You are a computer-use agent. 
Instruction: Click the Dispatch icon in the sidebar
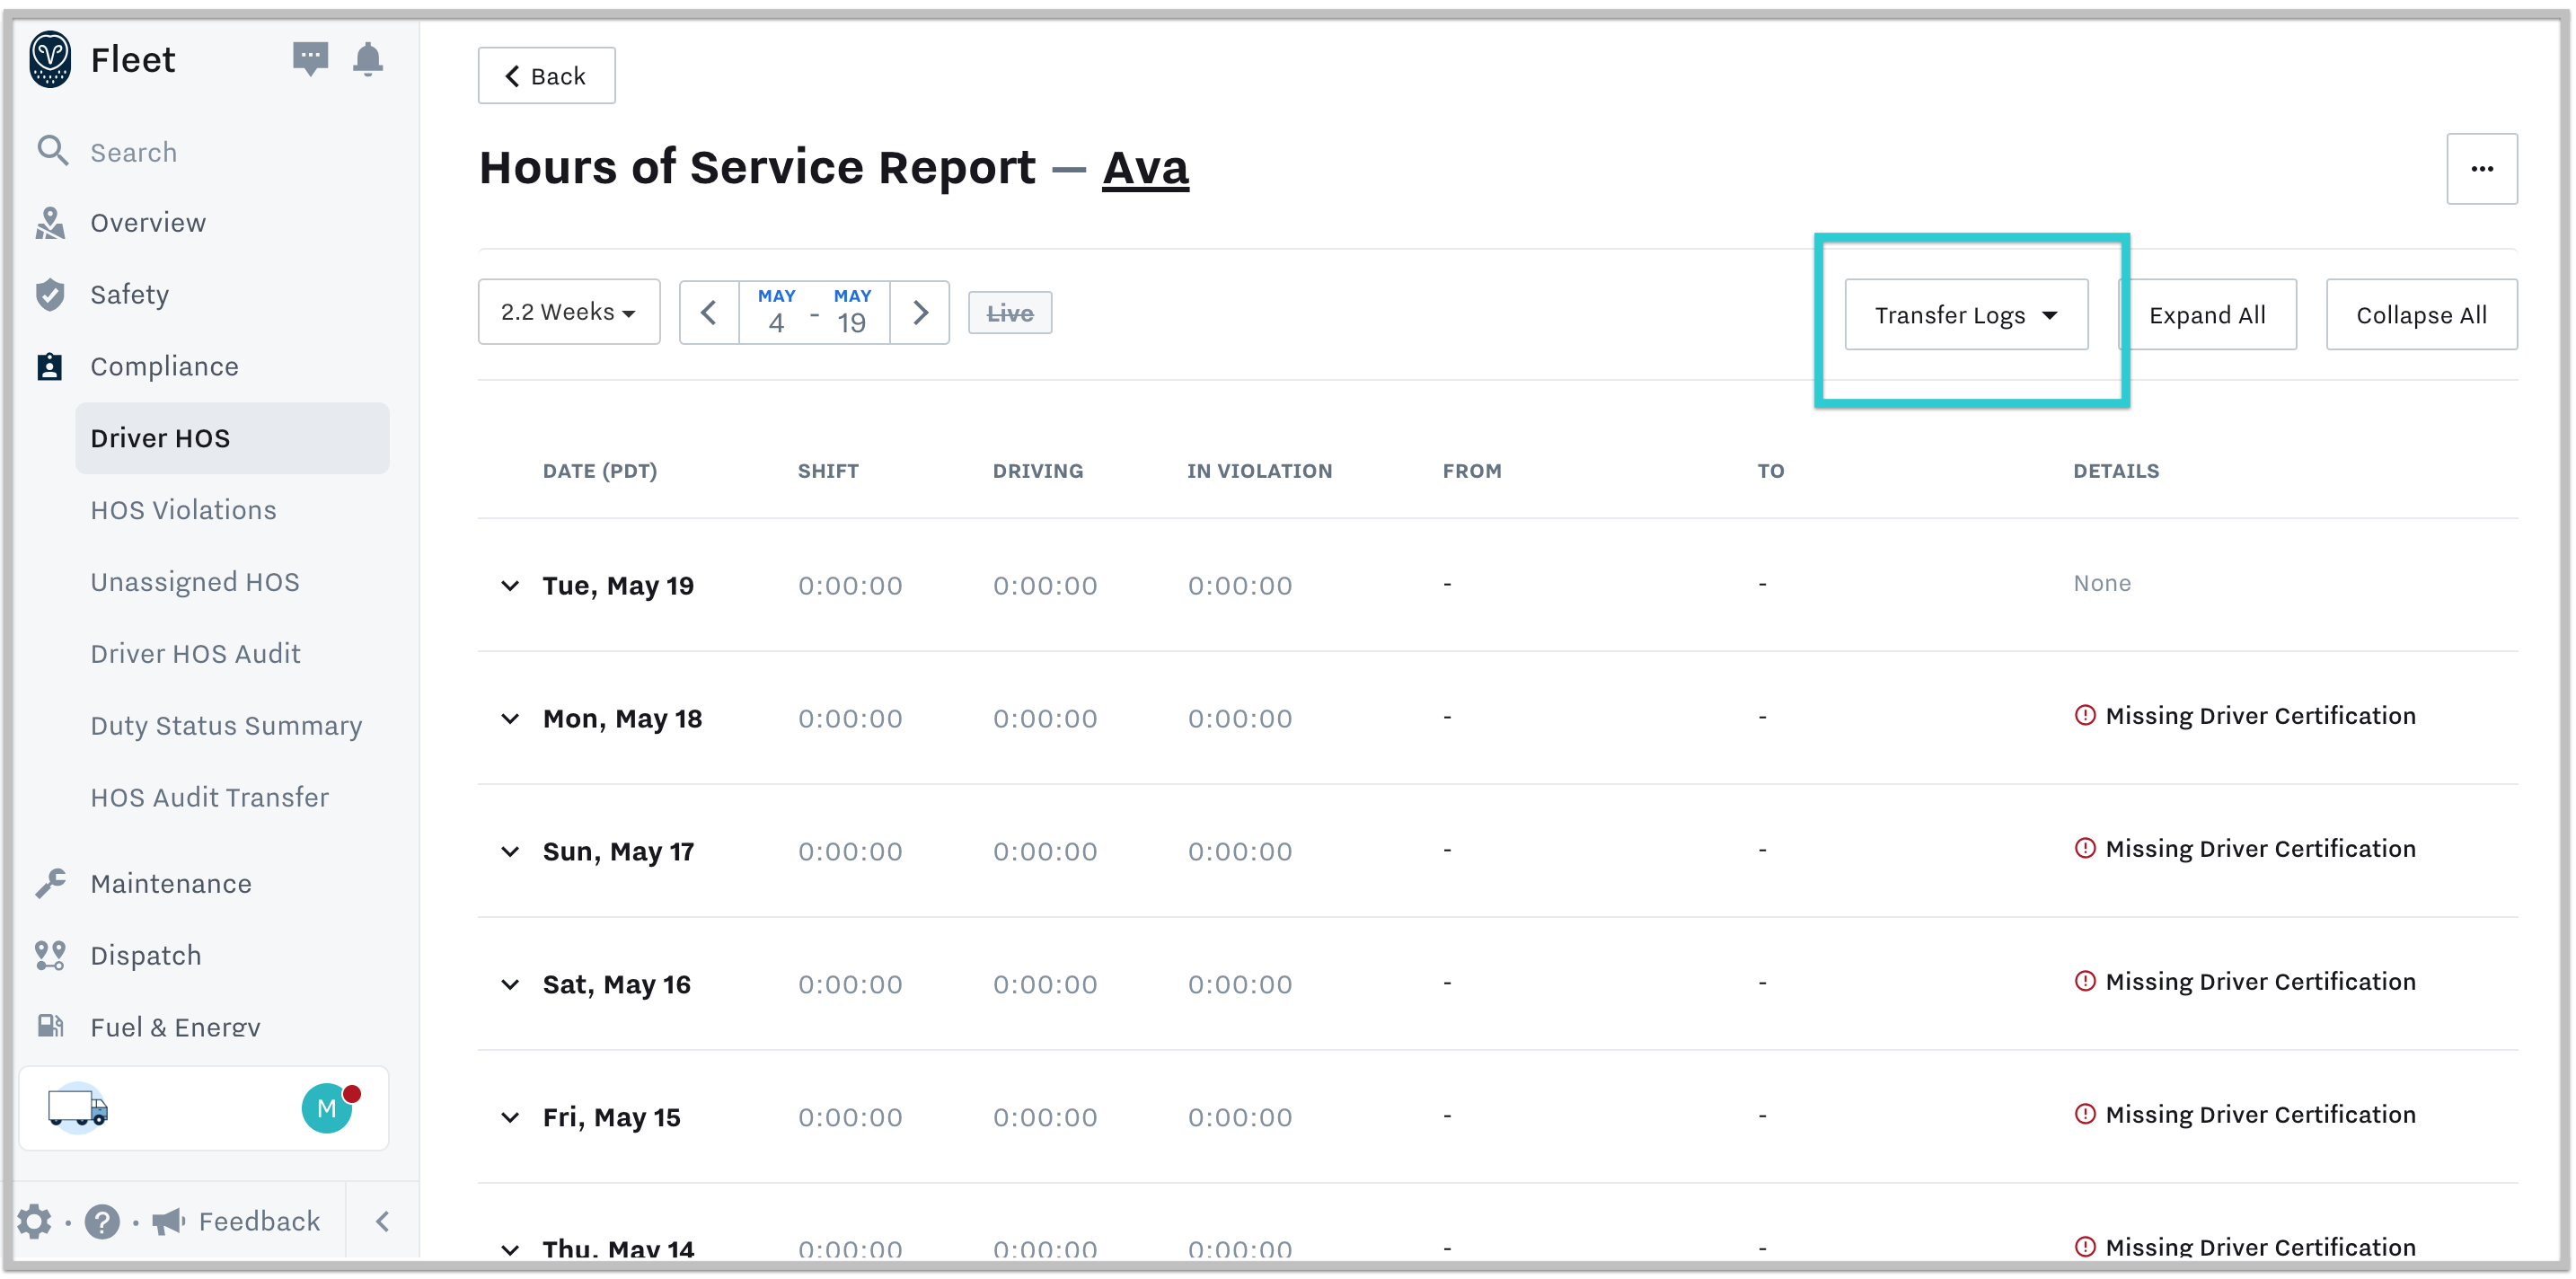(51, 955)
